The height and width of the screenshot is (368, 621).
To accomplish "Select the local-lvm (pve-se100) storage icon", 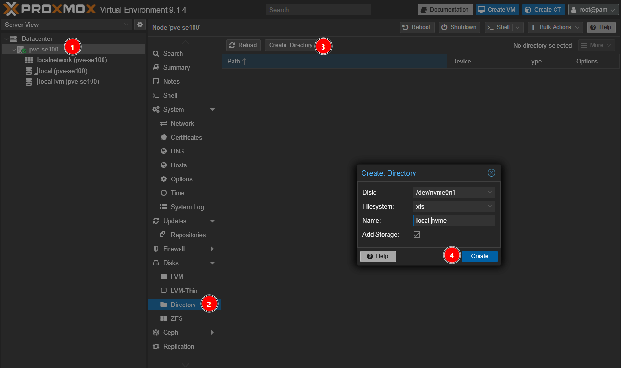I will click(29, 82).
